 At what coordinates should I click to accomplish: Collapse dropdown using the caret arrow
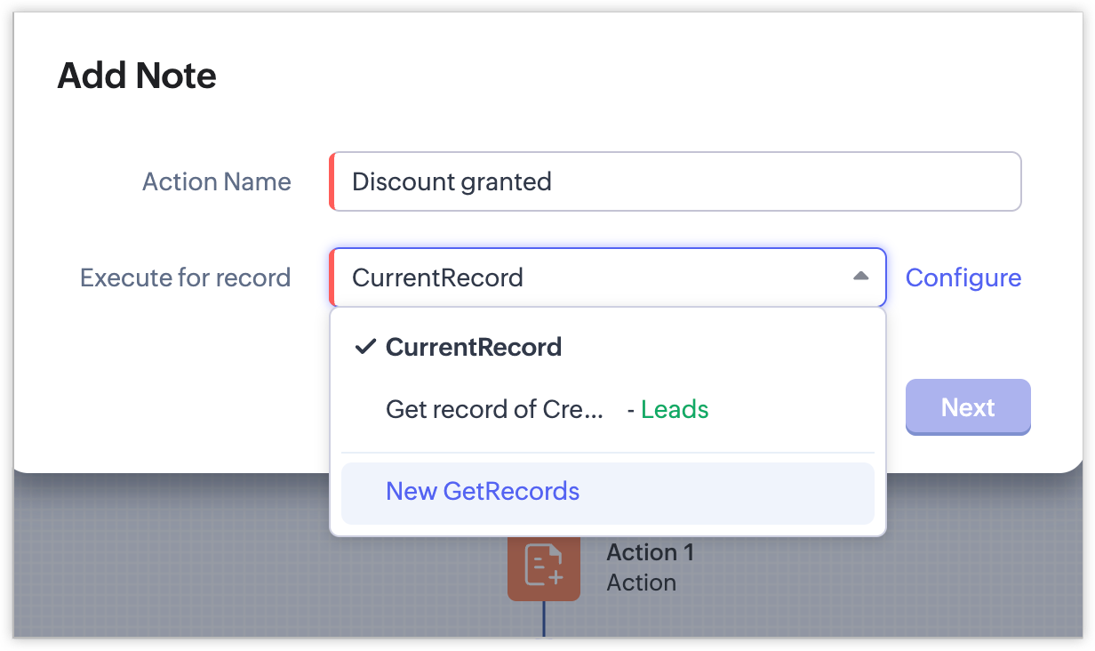click(859, 277)
